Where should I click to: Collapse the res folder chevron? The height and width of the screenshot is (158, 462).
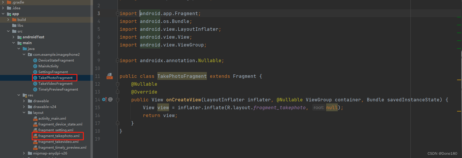tap(19, 95)
